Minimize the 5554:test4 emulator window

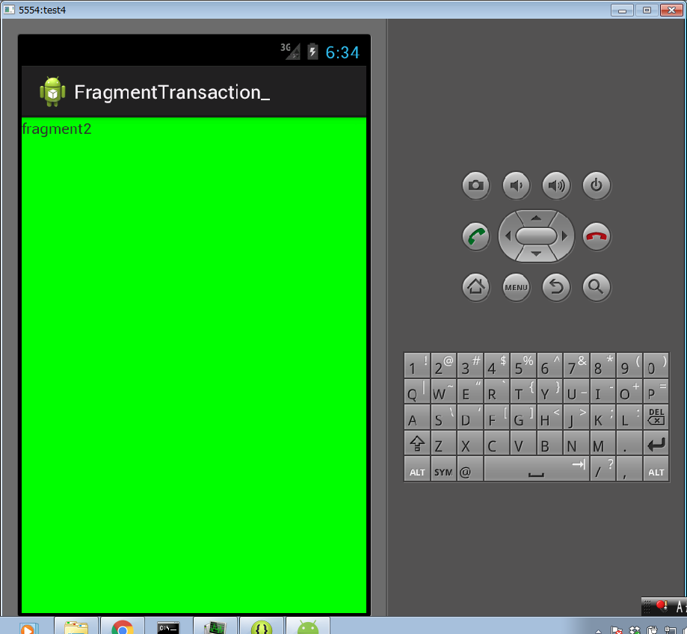[622, 10]
